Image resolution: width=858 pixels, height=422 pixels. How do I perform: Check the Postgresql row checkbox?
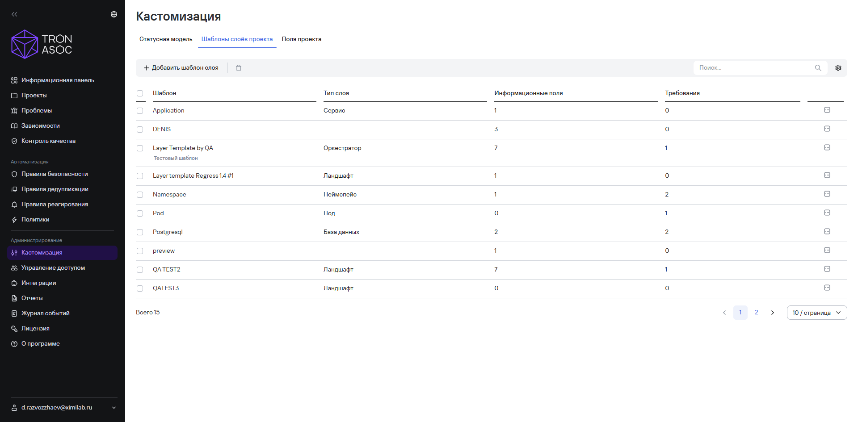click(140, 232)
